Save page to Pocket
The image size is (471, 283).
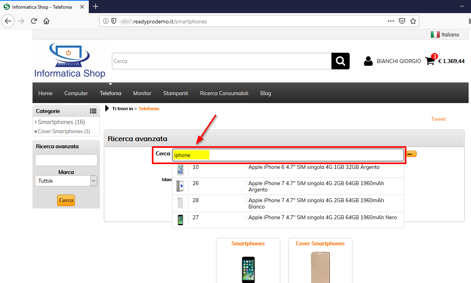[402, 21]
